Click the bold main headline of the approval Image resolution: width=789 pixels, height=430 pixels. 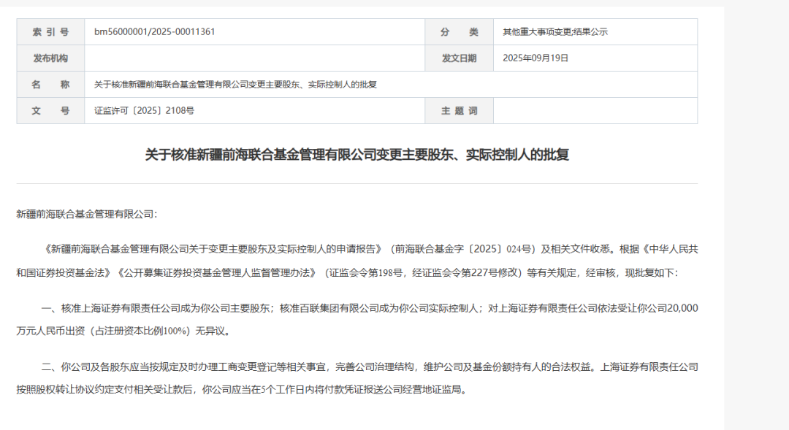[x=357, y=154]
